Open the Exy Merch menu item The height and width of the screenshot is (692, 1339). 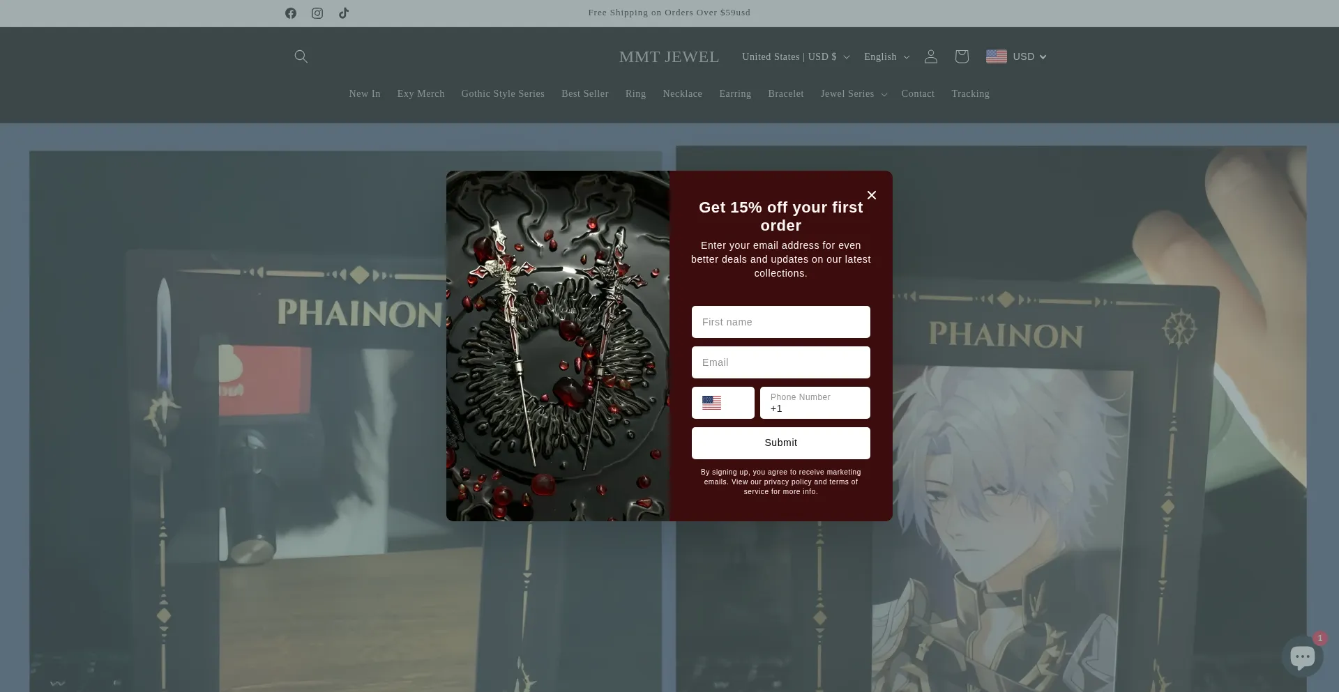click(421, 93)
